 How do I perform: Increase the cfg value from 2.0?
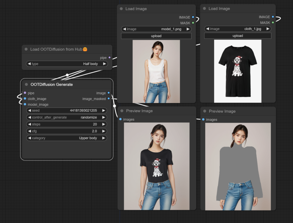(104, 131)
